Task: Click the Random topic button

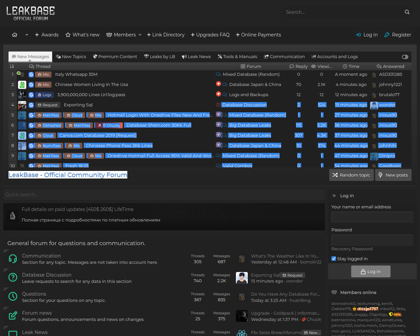Action: (351, 175)
